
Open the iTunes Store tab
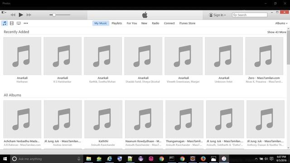(x=187, y=23)
